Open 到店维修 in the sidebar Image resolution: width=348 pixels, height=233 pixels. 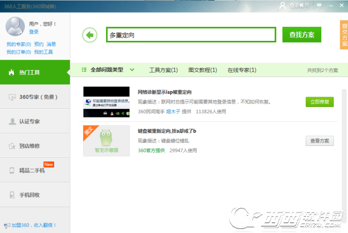coord(35,146)
